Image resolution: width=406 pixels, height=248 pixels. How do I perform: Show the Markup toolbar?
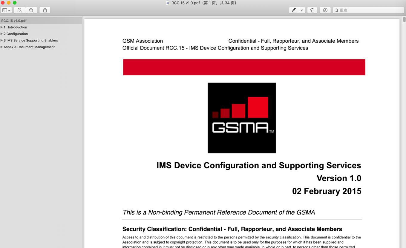[325, 10]
